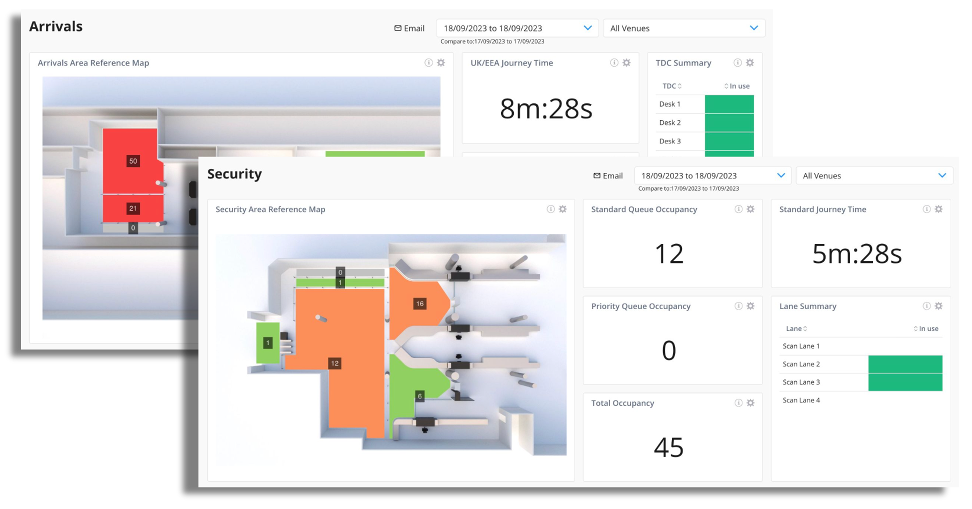Sort Lane Summary by Lane column
This screenshot has width=972, height=509.
click(796, 328)
